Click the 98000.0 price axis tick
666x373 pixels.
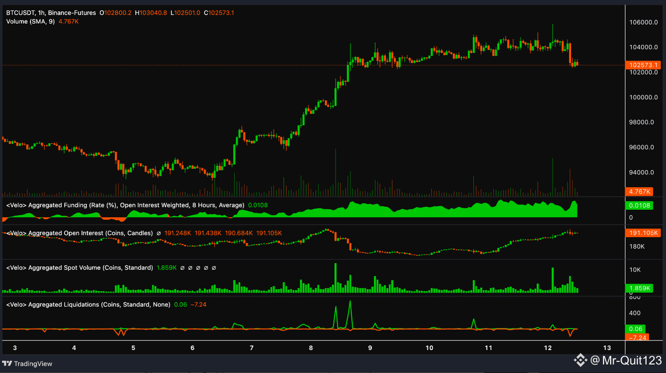tap(643, 122)
